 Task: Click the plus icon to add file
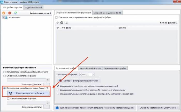58,23
